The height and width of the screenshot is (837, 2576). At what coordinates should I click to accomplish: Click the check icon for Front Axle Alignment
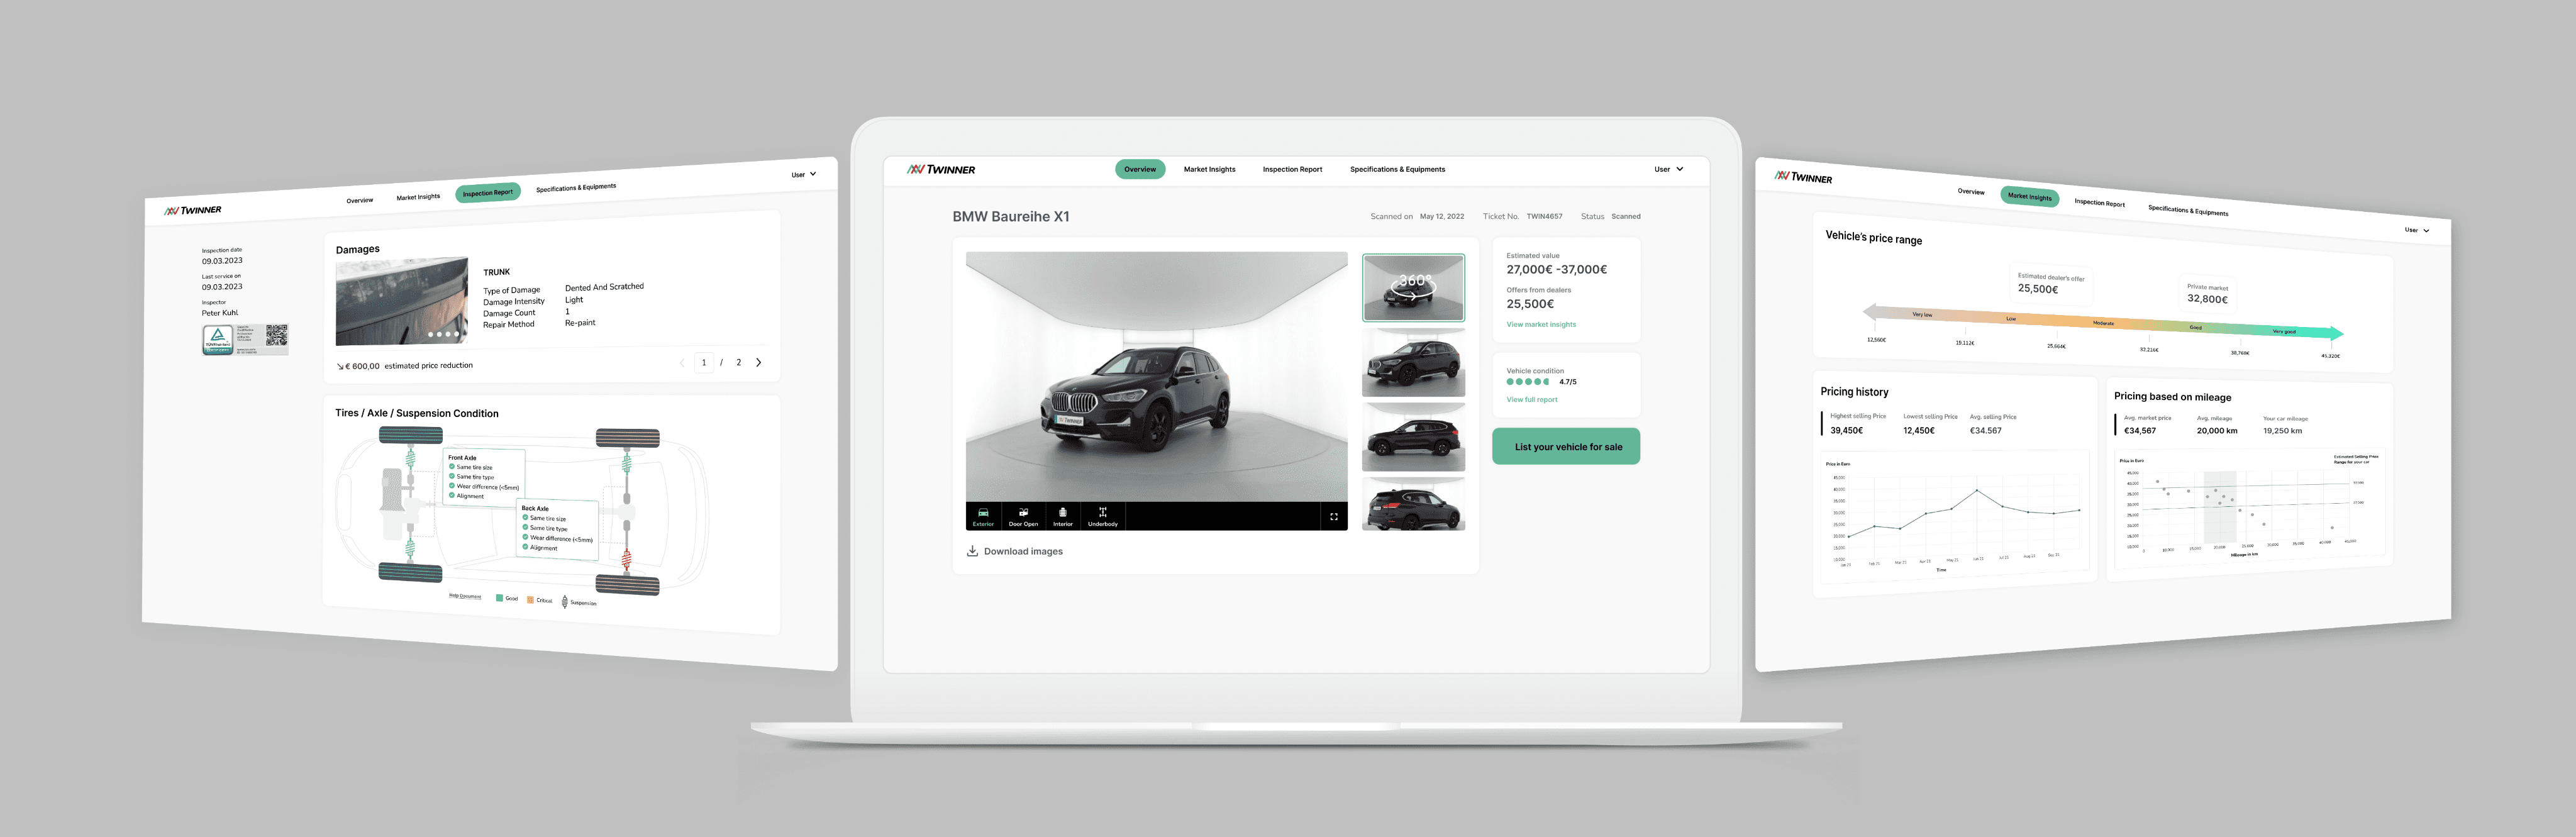point(452,495)
